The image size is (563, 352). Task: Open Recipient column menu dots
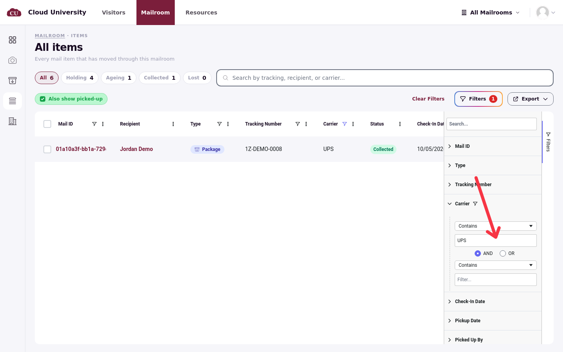coord(173,124)
